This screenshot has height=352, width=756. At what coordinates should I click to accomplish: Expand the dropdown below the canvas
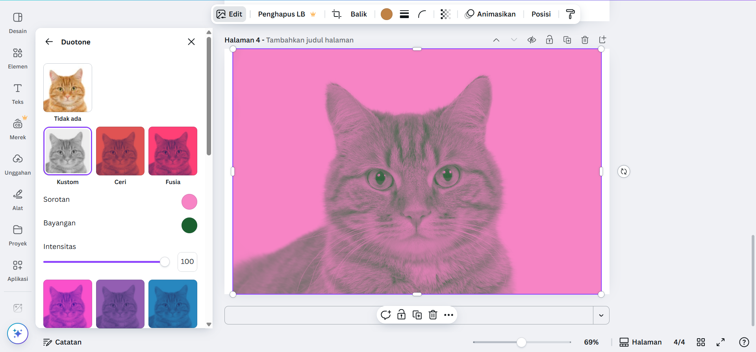pos(601,315)
